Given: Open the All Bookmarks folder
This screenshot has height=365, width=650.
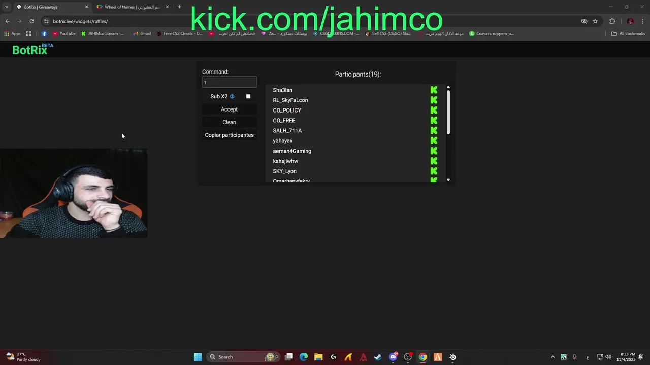Looking at the screenshot, I should [628, 34].
